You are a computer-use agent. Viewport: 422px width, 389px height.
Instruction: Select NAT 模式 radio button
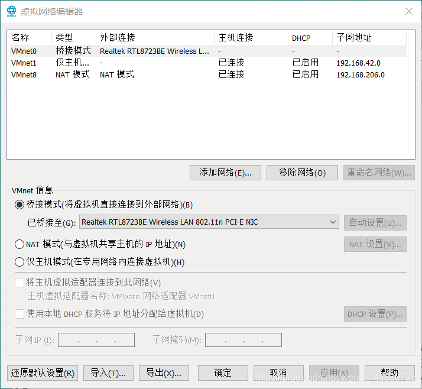[20, 244]
